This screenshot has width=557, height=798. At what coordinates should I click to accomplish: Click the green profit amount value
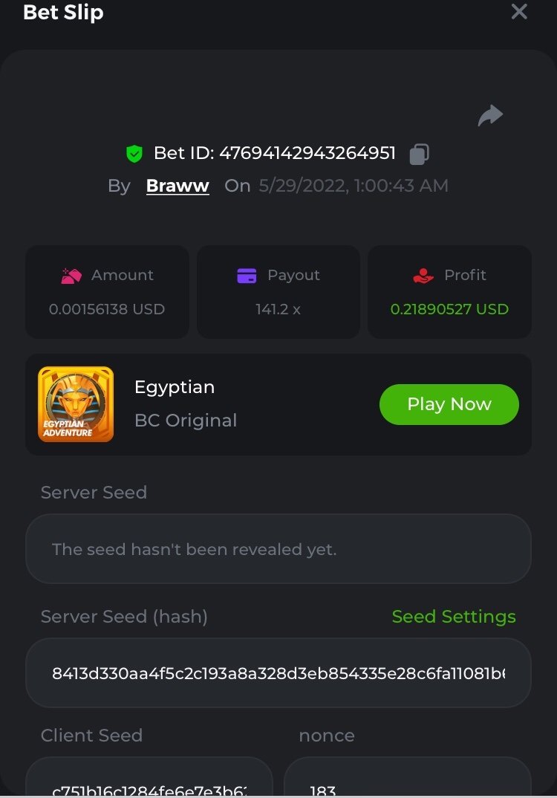coord(449,309)
